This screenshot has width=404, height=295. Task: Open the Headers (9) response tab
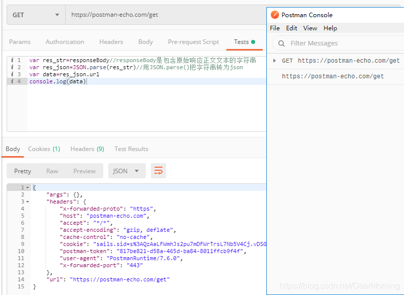(x=88, y=149)
